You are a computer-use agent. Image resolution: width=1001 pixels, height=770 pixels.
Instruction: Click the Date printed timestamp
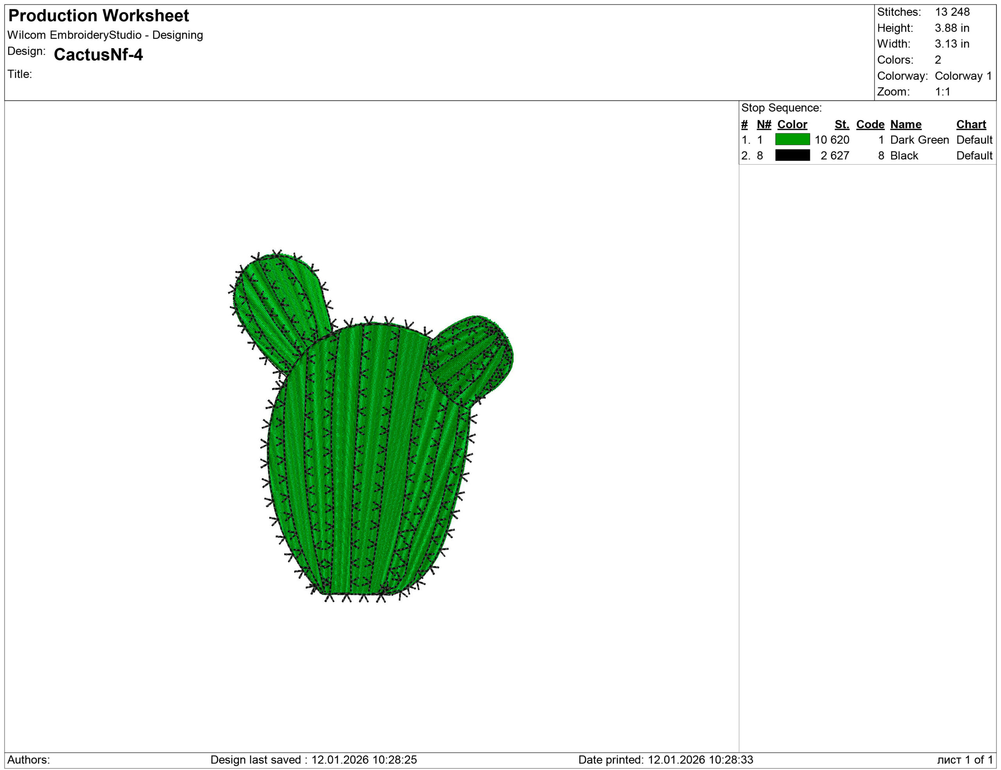(x=666, y=759)
